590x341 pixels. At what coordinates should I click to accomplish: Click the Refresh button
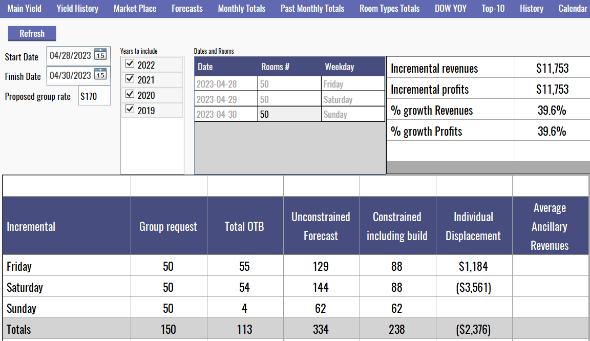[32, 33]
